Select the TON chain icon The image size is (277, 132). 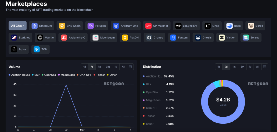click(37, 49)
